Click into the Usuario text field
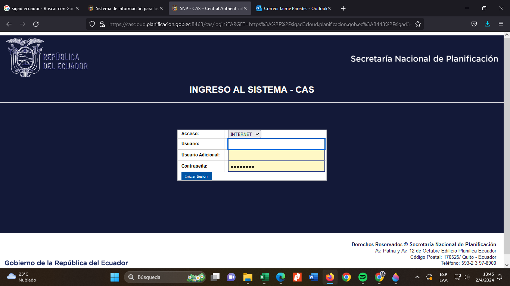510x286 pixels. tap(276, 144)
